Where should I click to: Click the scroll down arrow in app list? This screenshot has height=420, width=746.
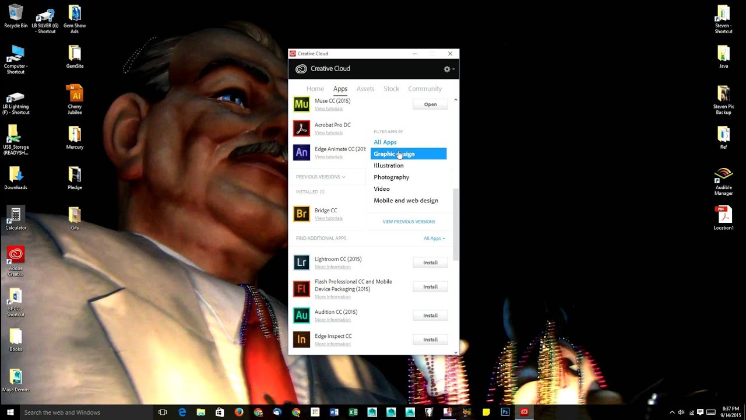(x=456, y=352)
